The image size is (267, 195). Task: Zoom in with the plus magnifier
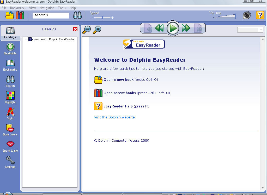coord(97,30)
